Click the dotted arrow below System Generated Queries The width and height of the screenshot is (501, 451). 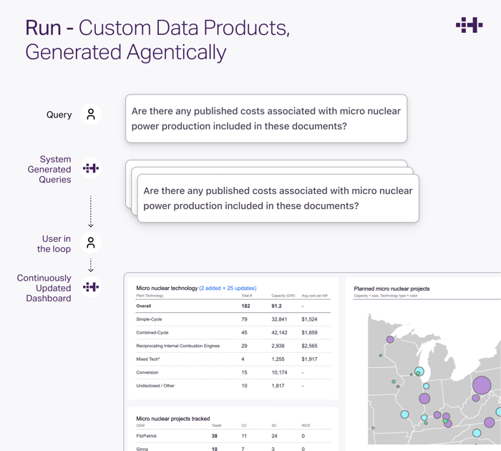91,210
